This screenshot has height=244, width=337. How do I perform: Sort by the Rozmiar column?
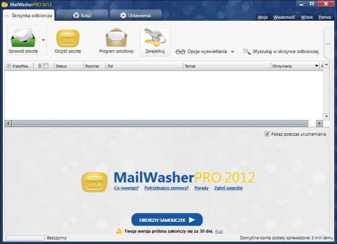[x=95, y=66]
